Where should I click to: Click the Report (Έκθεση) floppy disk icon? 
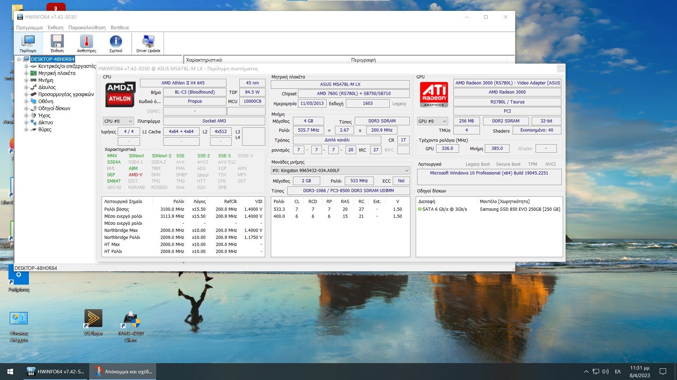tap(57, 43)
